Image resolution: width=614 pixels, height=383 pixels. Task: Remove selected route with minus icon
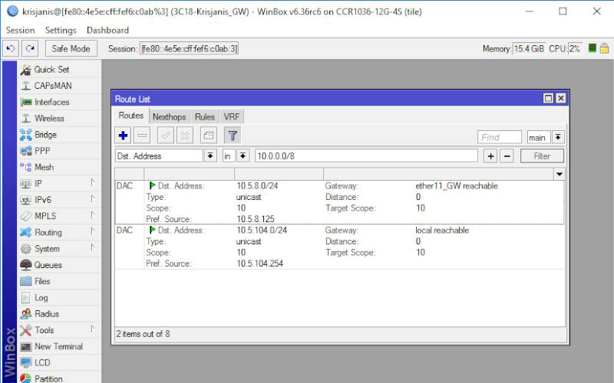point(142,136)
